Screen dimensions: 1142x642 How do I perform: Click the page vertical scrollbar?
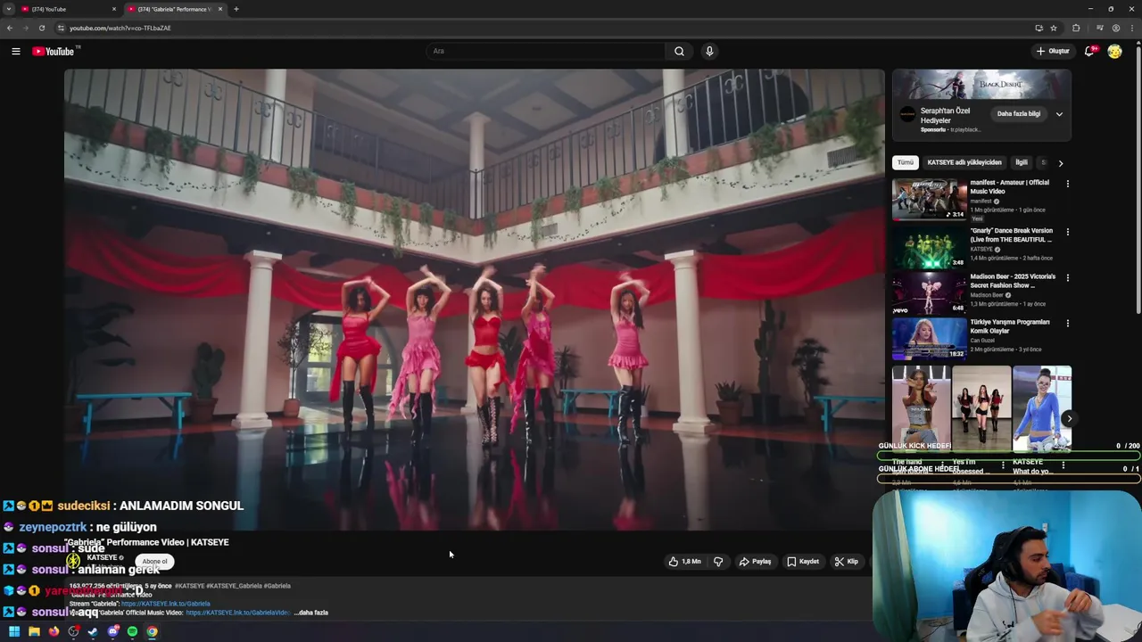coord(1138,178)
